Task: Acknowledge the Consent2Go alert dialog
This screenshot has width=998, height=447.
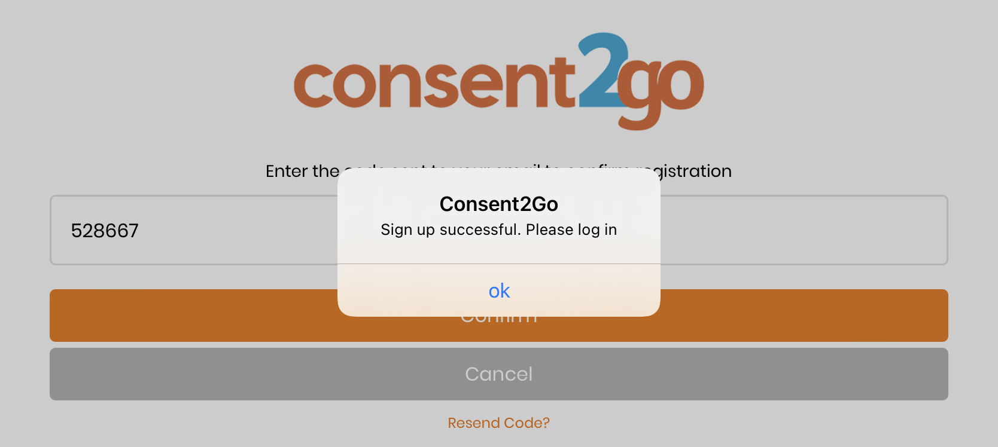Action: [498, 290]
